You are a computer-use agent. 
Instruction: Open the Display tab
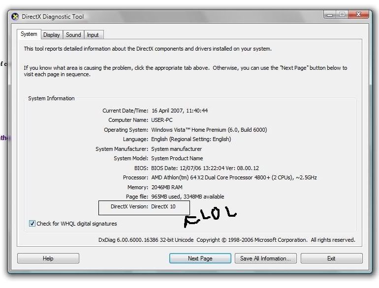coord(52,35)
